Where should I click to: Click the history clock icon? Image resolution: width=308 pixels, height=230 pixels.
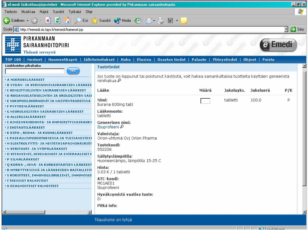coord(138,21)
